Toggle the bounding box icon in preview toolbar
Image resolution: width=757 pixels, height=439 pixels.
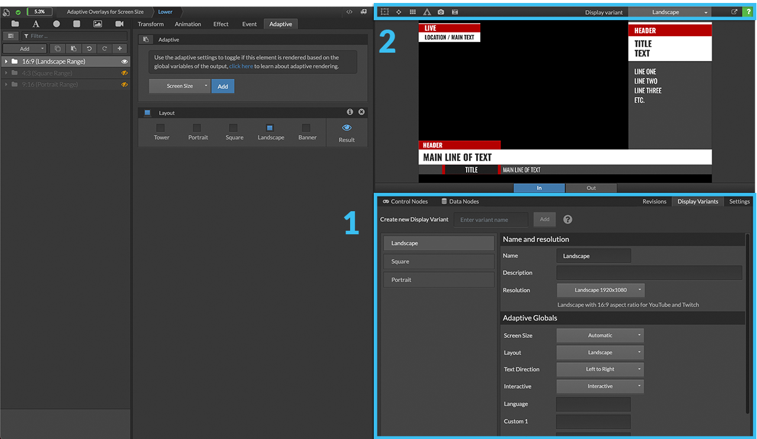point(384,12)
